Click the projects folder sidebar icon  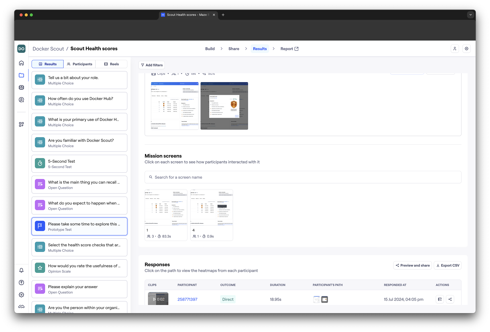pos(21,75)
